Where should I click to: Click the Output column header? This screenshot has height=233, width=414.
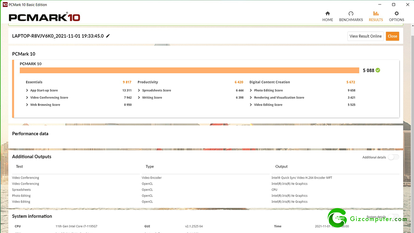pyautogui.click(x=281, y=167)
